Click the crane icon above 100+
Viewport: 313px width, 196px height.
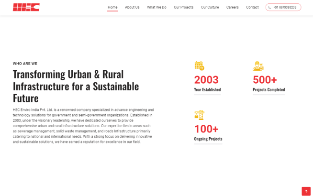[x=200, y=115]
